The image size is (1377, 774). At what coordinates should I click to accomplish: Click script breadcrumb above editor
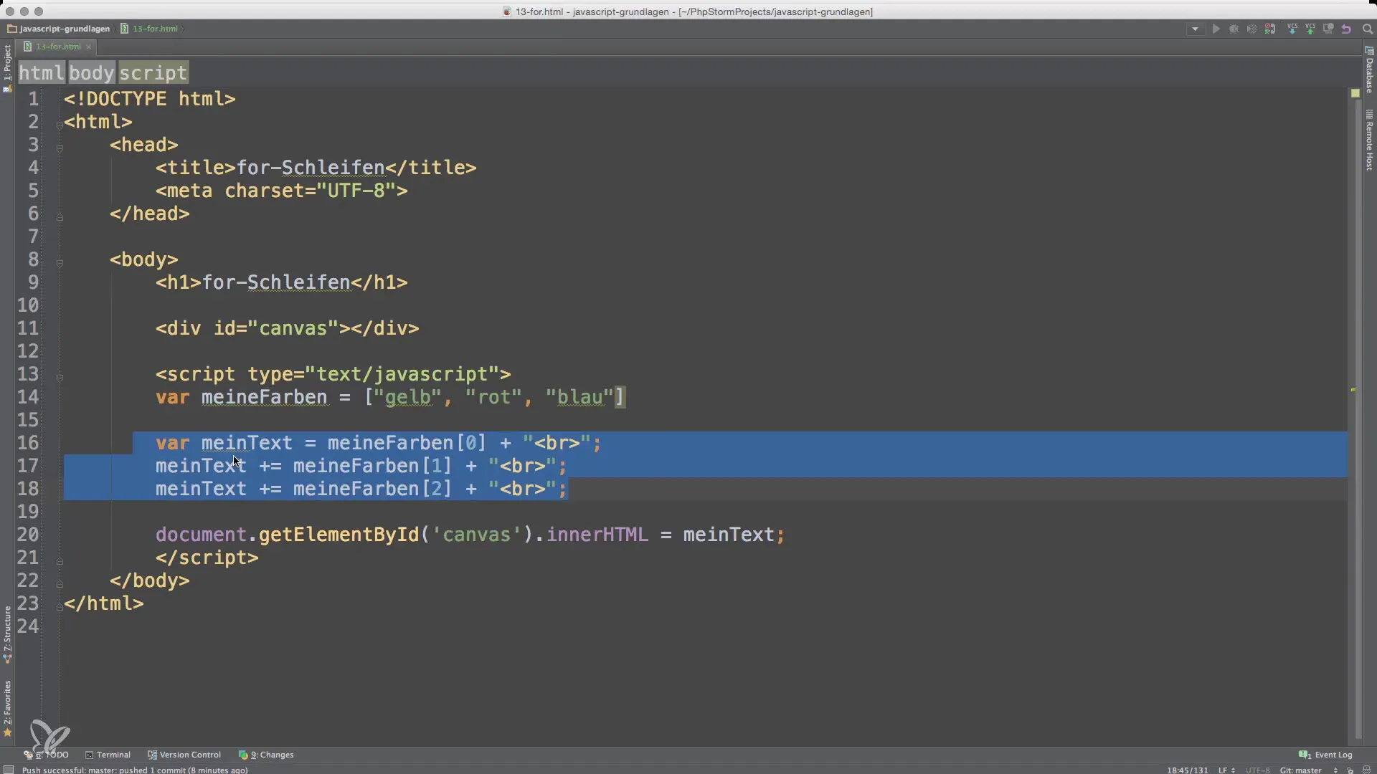153,73
